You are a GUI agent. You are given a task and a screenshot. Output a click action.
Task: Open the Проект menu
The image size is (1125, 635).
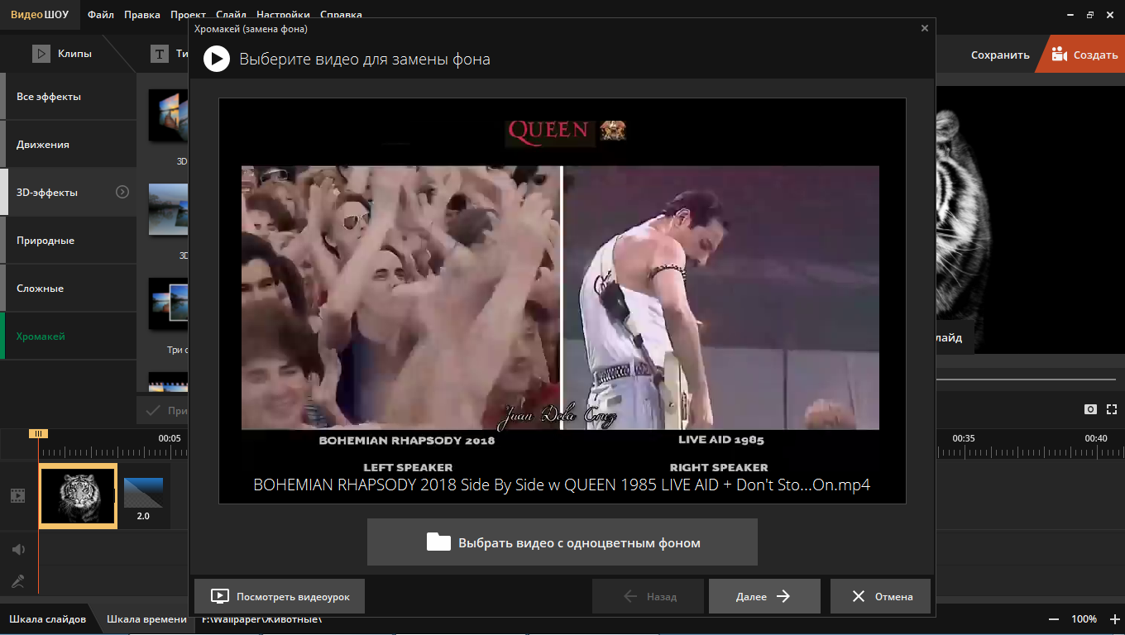click(x=189, y=15)
